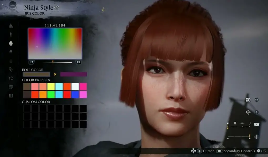Select the notes list icon in sidebar
268x157 pixels.
tap(11, 87)
